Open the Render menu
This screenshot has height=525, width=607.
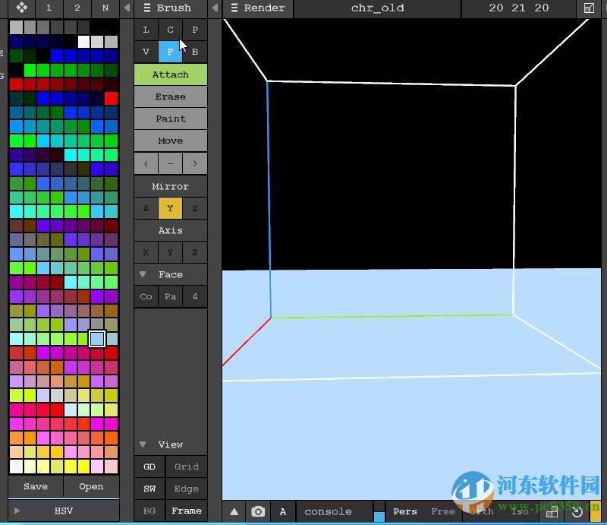pyautogui.click(x=259, y=8)
